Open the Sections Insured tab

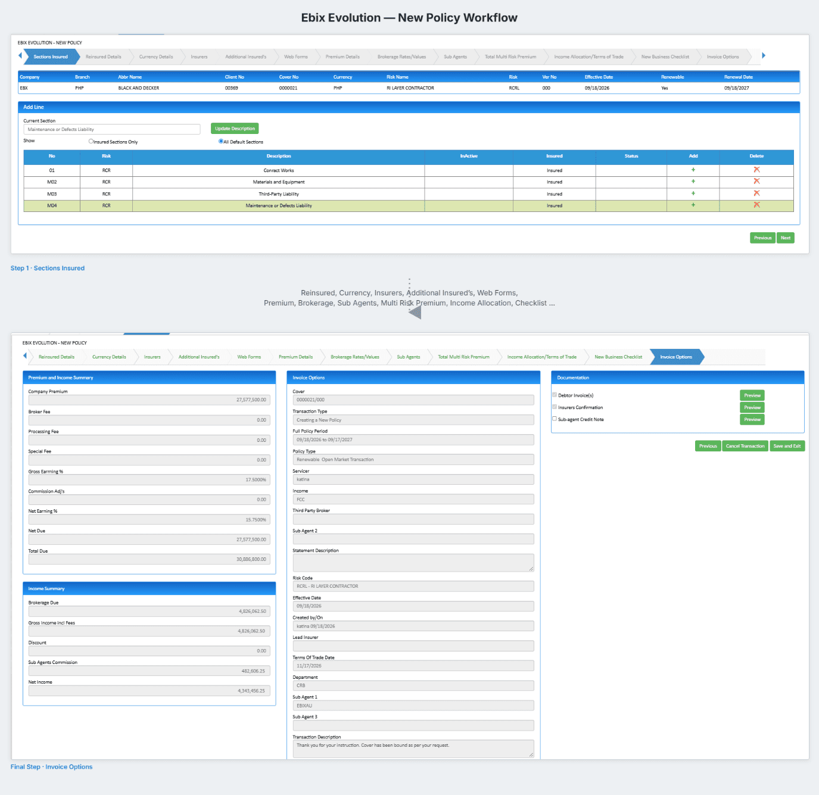[x=50, y=57]
